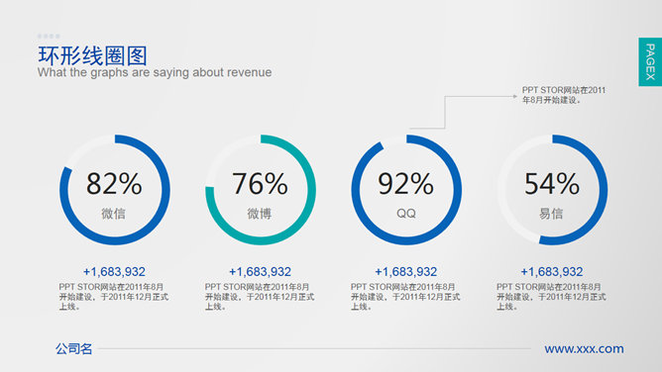This screenshot has height=372, width=662.
Task: Click the 微博 label inside teal ring
Action: (x=260, y=214)
